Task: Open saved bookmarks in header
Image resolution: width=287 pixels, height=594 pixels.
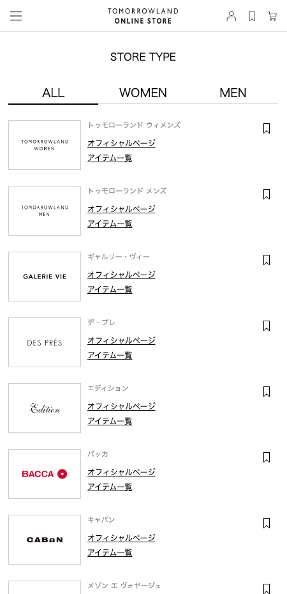Action: [252, 16]
